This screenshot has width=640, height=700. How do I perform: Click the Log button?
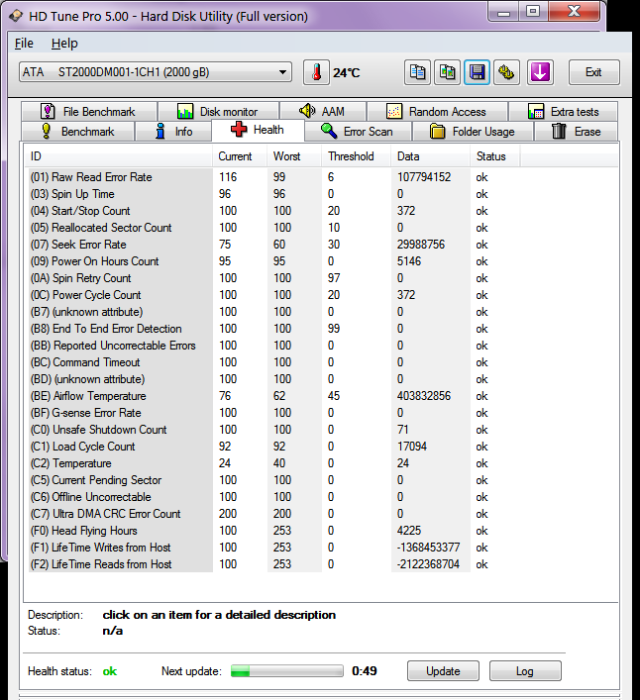coord(525,671)
